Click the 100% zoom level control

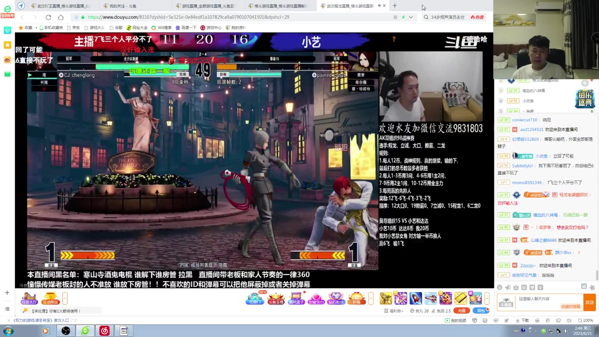[x=585, y=321]
